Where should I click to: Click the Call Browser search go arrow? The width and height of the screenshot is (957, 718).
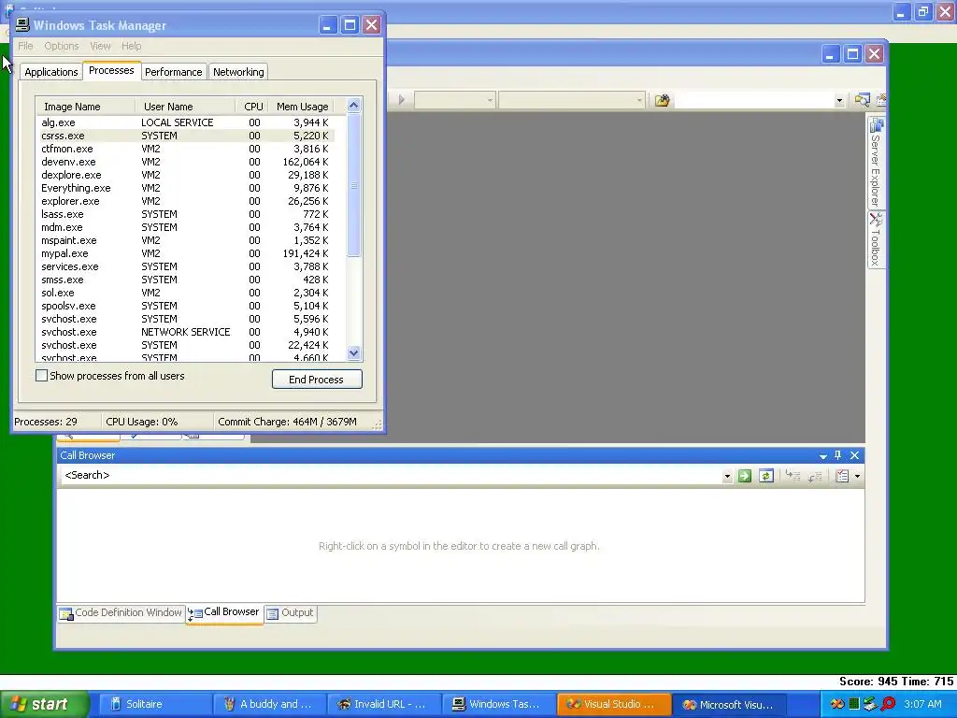click(745, 476)
